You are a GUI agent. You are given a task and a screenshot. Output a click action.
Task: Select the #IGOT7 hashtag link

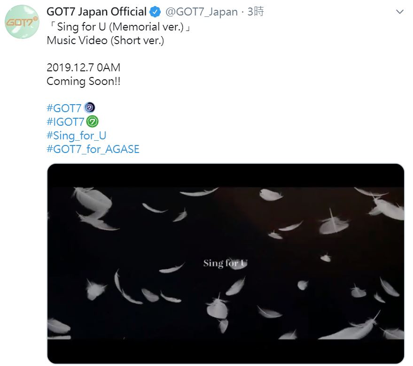point(65,122)
